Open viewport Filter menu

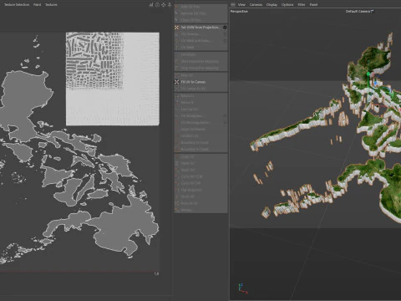[x=302, y=5]
